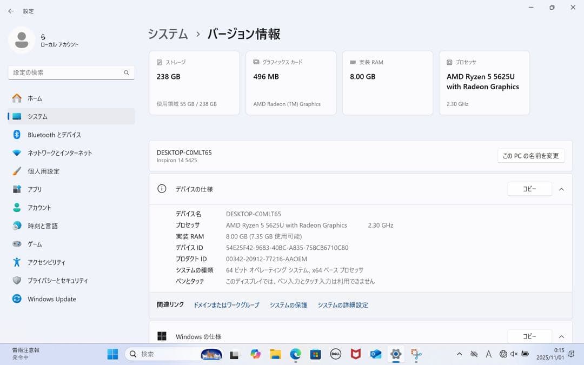Open the システムの詳細設定 link
The image size is (584, 365).
(x=343, y=304)
